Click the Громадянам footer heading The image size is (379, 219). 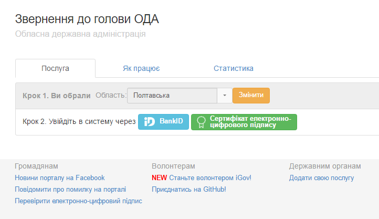36,166
